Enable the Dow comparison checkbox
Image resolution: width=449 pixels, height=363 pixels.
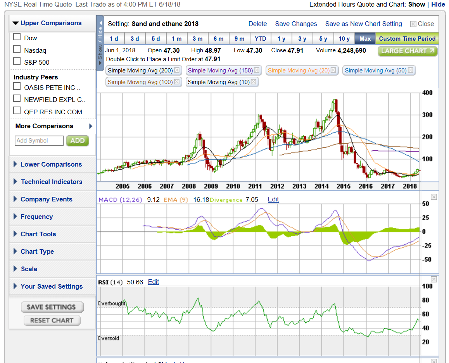(17, 37)
